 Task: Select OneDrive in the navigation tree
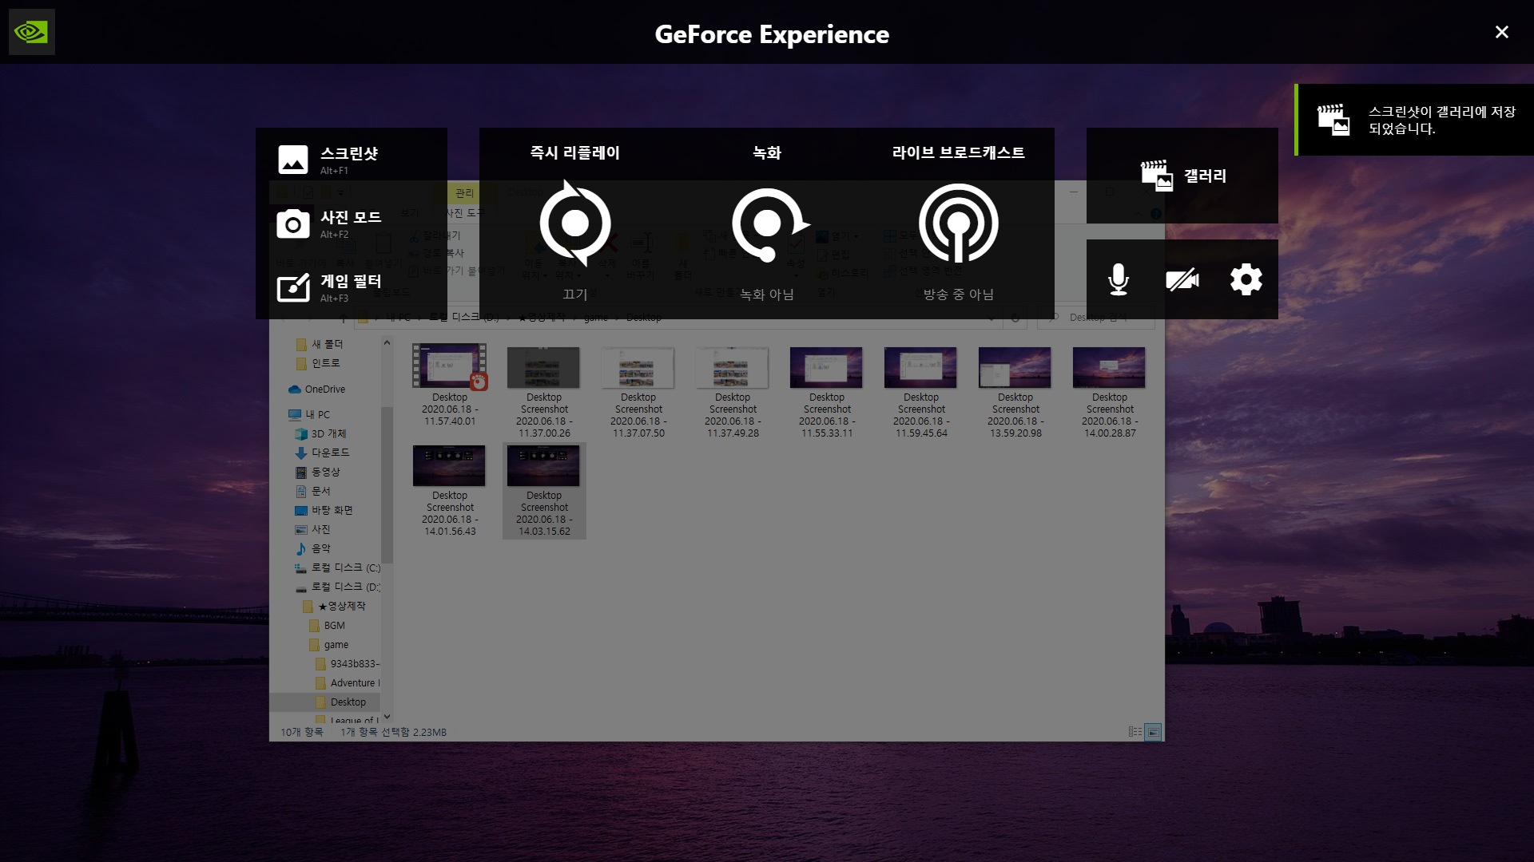click(324, 389)
